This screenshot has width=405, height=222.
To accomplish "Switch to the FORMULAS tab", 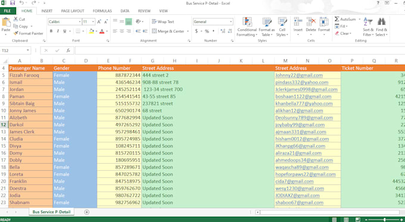I will click(x=102, y=11).
